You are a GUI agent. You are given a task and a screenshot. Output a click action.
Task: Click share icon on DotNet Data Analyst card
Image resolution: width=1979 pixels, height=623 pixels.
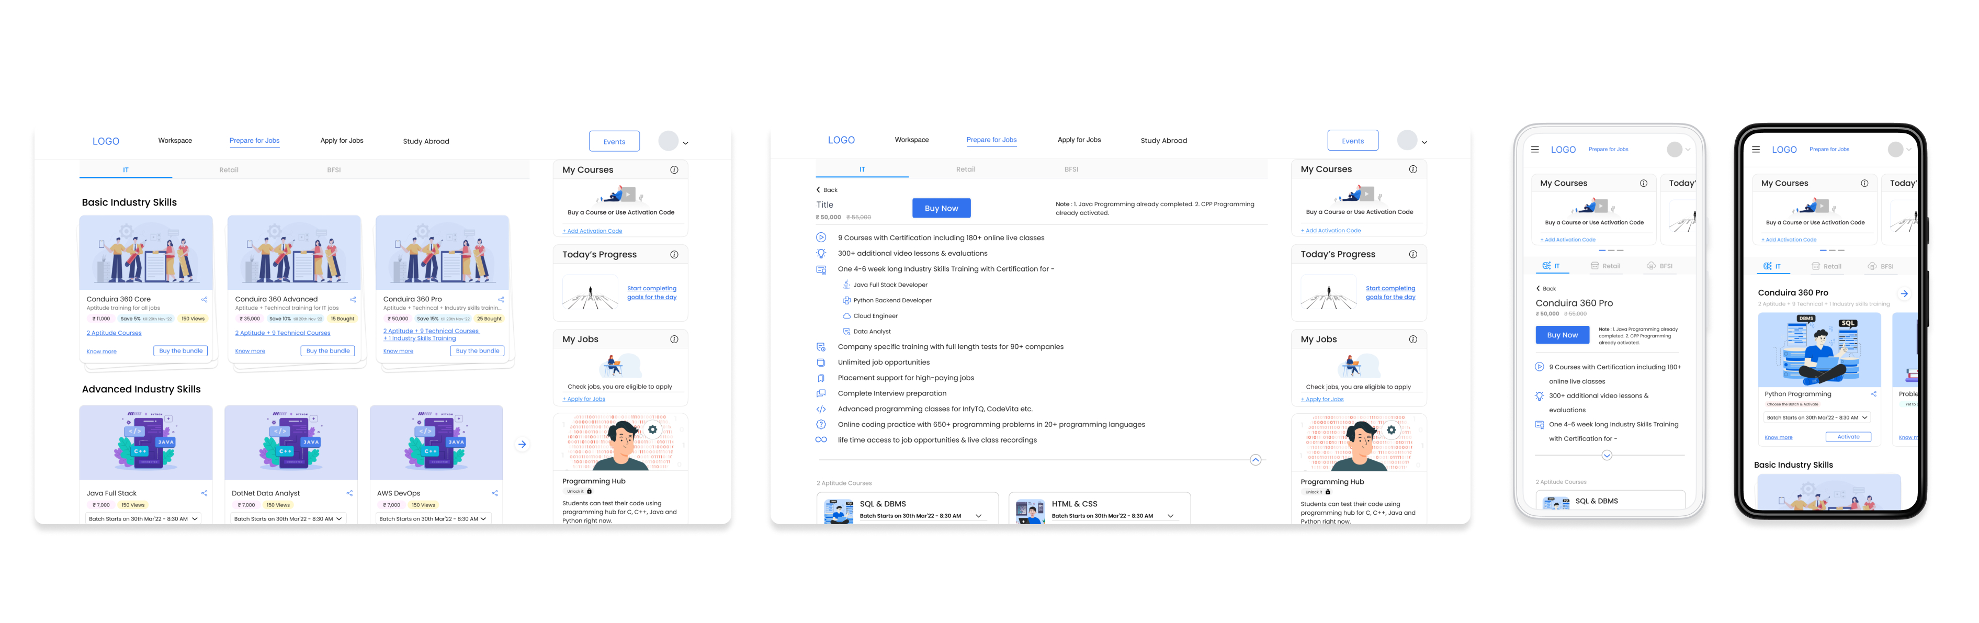coord(349,493)
